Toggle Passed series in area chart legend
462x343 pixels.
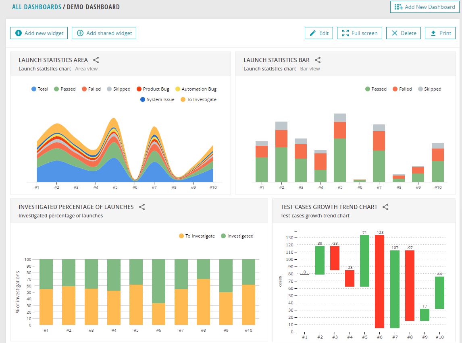[x=65, y=89]
